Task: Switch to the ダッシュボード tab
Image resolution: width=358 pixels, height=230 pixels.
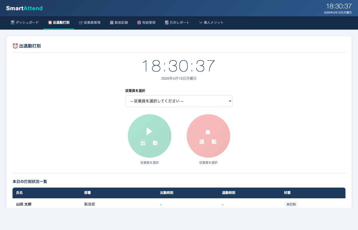Action: point(25,22)
